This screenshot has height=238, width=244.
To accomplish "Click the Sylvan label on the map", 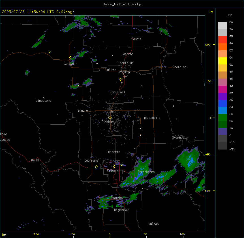I will (110, 69).
